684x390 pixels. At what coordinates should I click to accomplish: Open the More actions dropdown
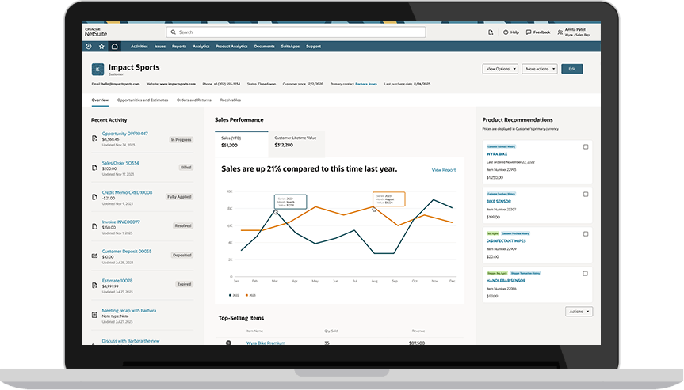pyautogui.click(x=539, y=69)
